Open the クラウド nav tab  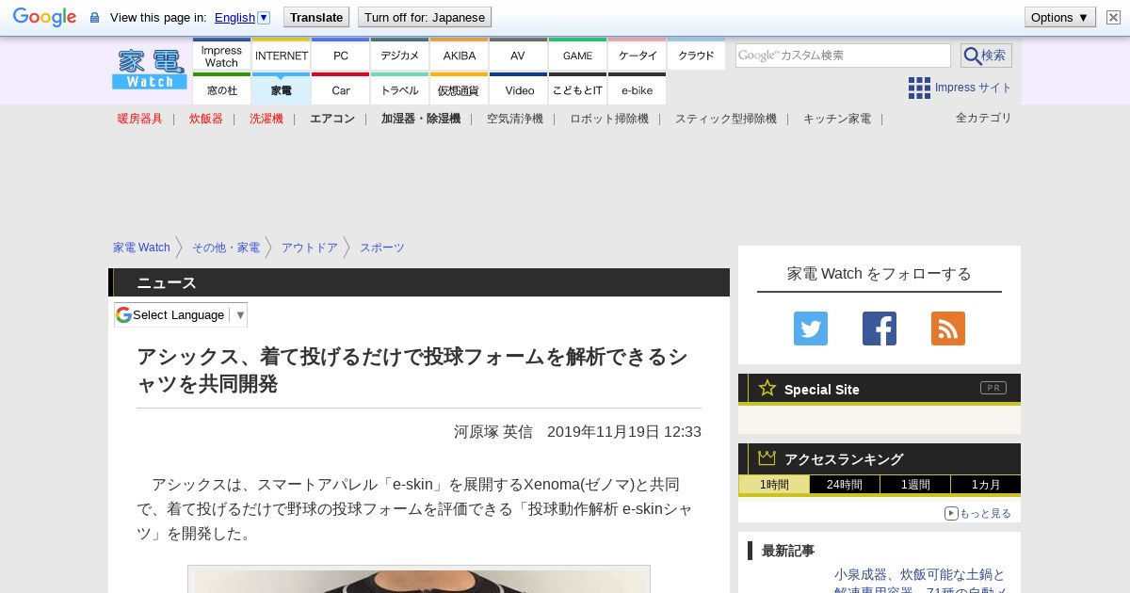pos(696,56)
